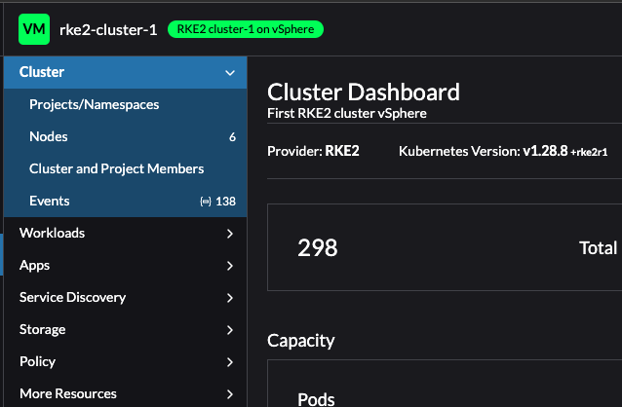Screen dimensions: 622x407
Task: Open the Policy sidebar group
Action: [126, 361]
